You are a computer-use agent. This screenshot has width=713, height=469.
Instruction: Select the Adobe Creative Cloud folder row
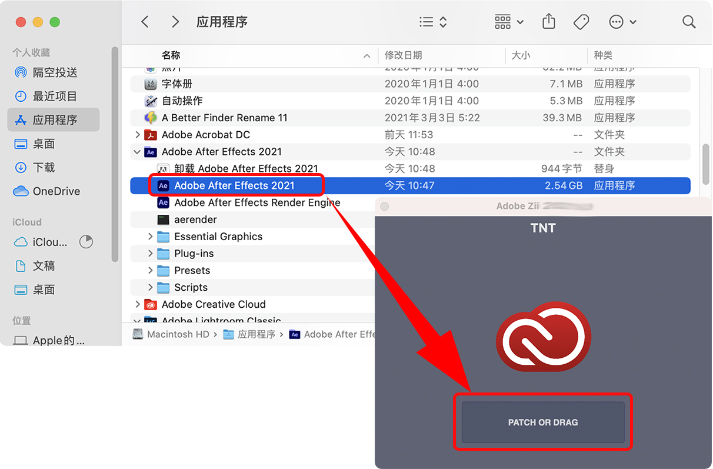pos(252,305)
